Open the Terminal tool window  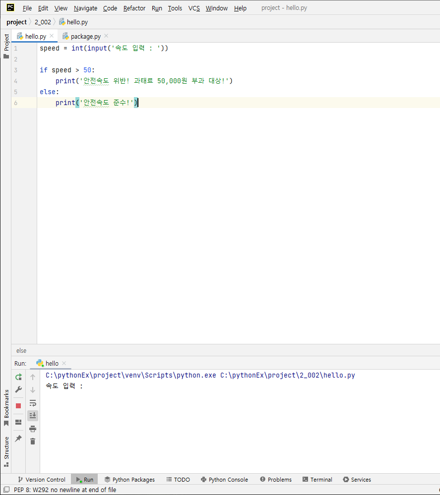(x=317, y=480)
